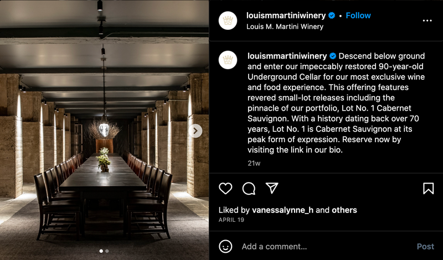
Task: Save the post with the bookmark icon
Action: tap(428, 188)
